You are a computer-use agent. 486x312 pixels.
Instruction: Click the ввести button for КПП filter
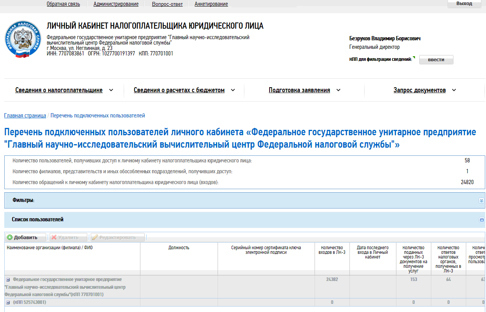(x=436, y=60)
